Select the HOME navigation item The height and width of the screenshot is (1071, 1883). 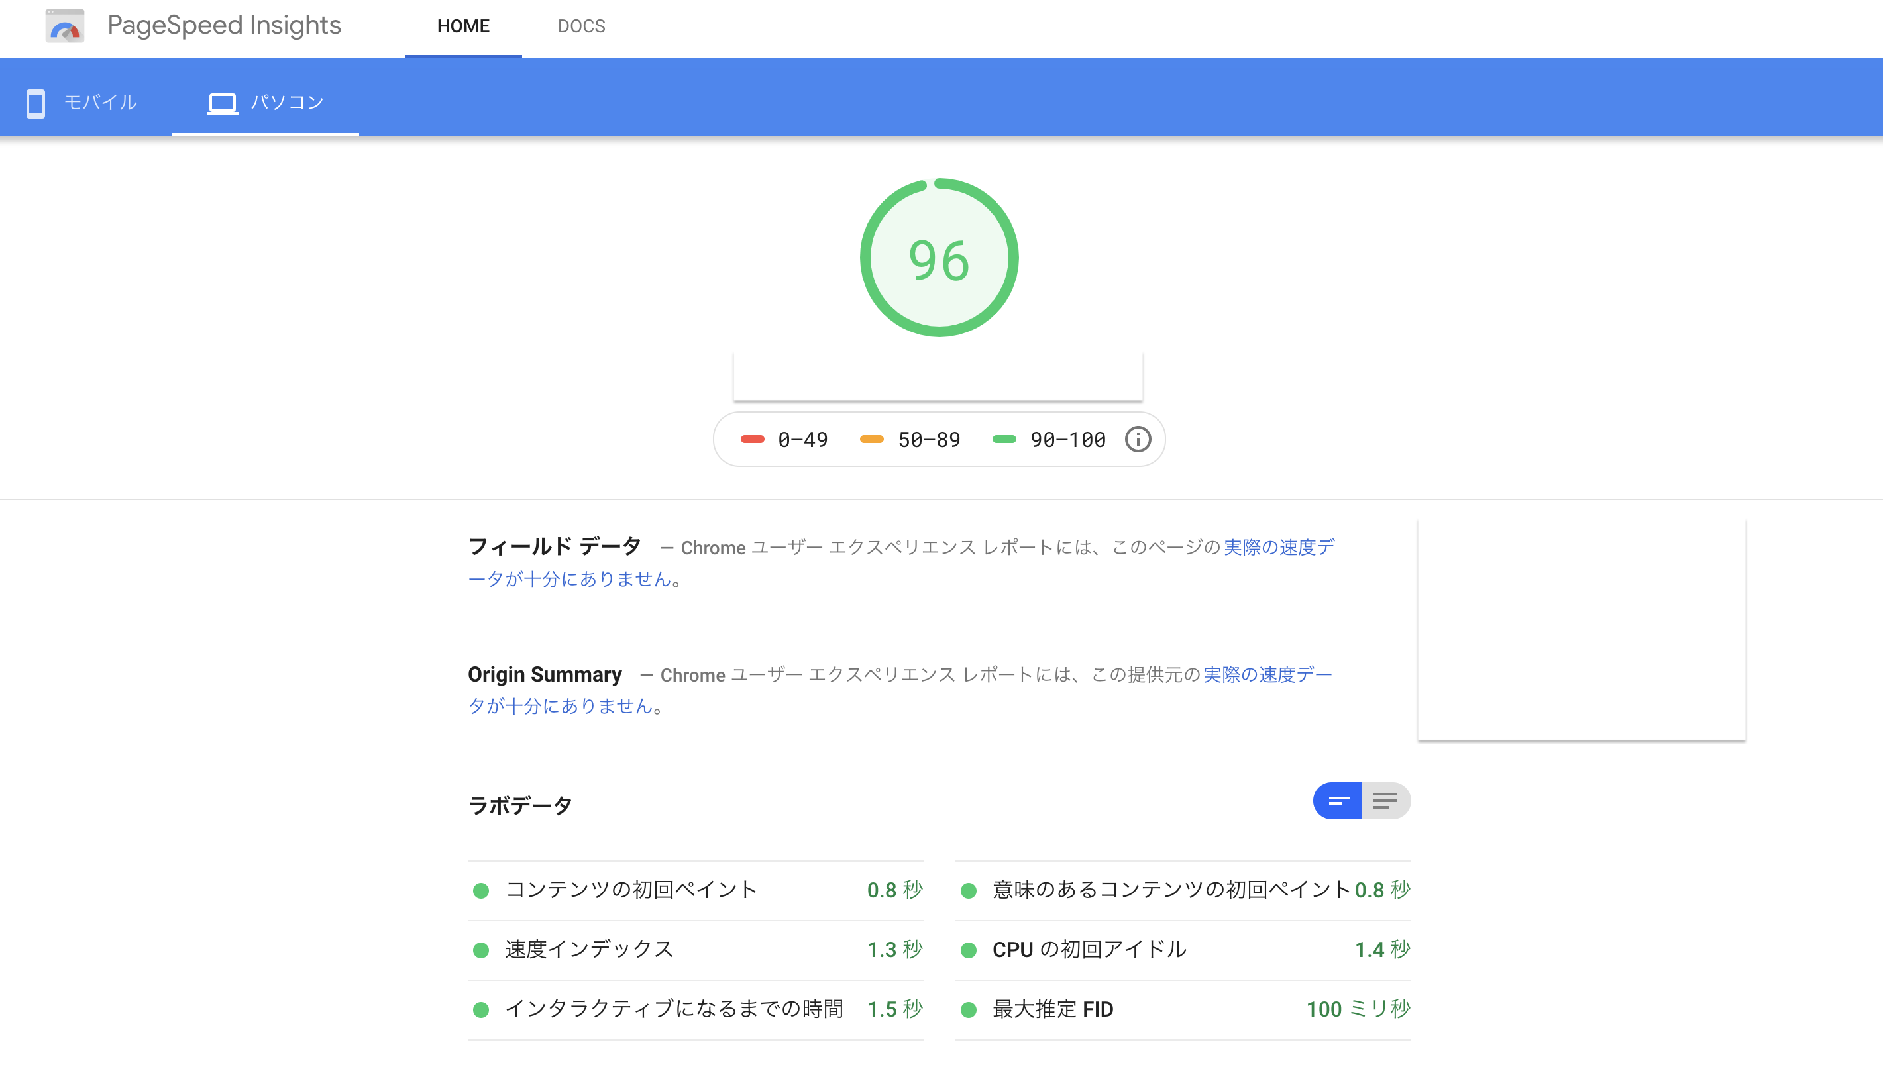pos(463,26)
